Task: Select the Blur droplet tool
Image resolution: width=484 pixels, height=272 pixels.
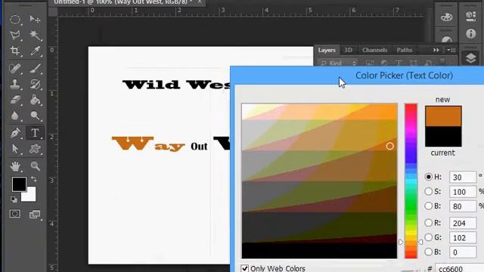Action: pyautogui.click(x=15, y=116)
